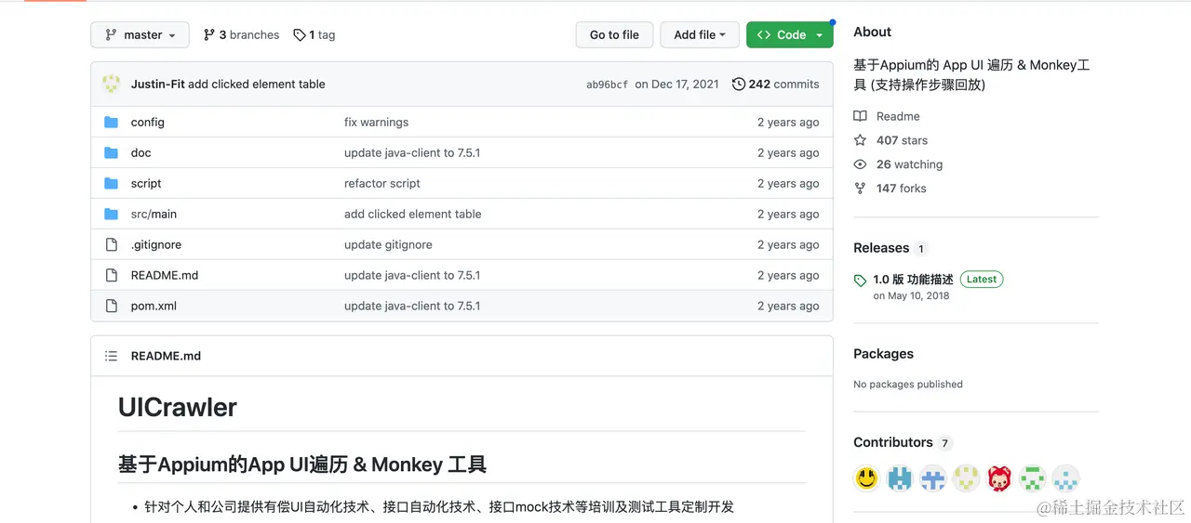Click the branch icon beside 3 branches
Image resolution: width=1191 pixels, height=523 pixels.
(208, 34)
